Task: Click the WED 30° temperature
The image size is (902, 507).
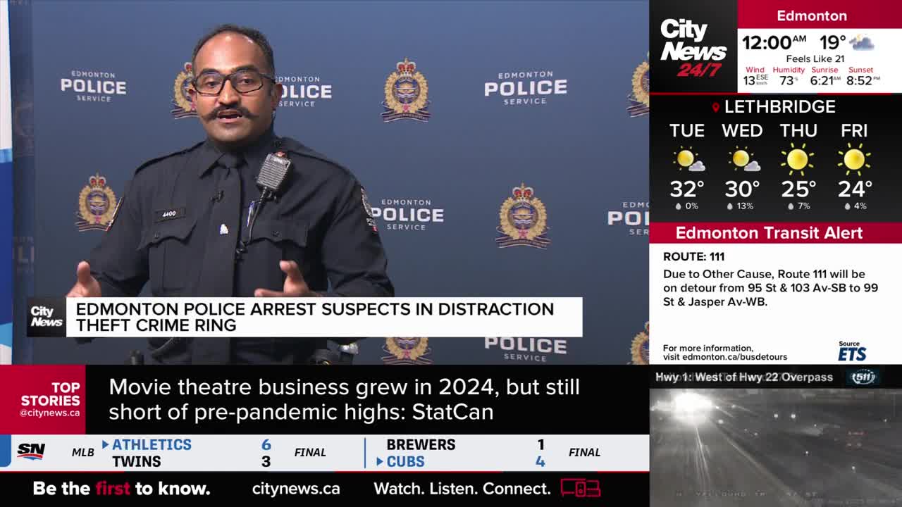Action: (743, 189)
